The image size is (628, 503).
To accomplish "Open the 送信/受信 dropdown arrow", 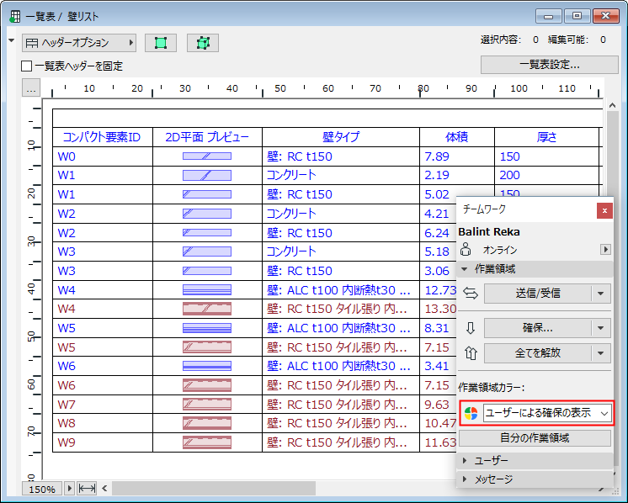I will click(x=601, y=294).
